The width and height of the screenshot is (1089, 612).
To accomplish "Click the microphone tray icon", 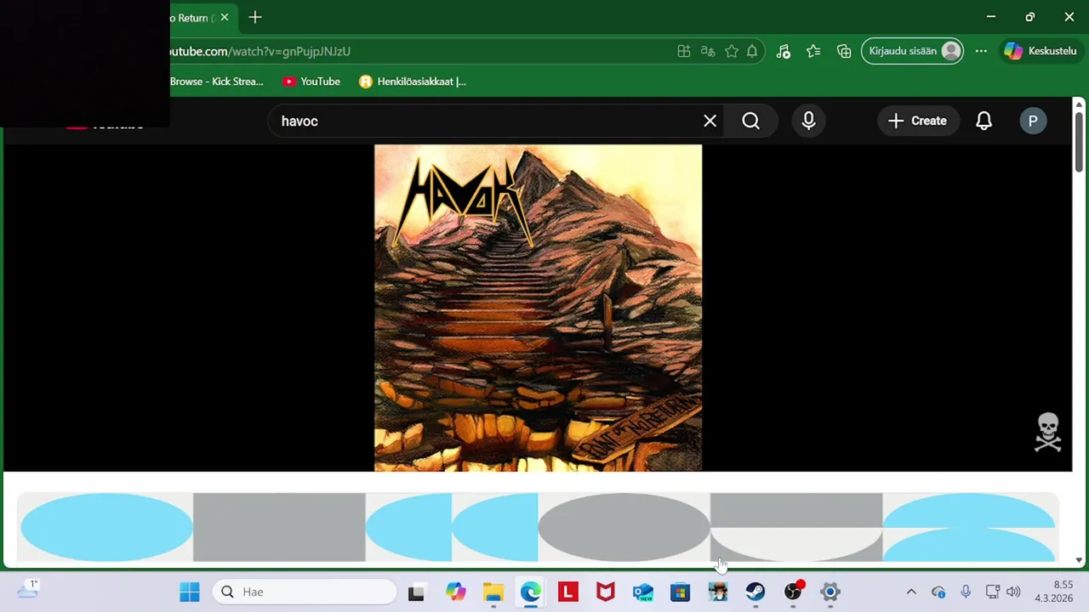I will tap(966, 592).
